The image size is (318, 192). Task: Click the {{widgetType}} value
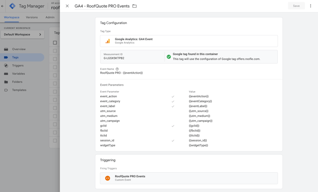198,145
